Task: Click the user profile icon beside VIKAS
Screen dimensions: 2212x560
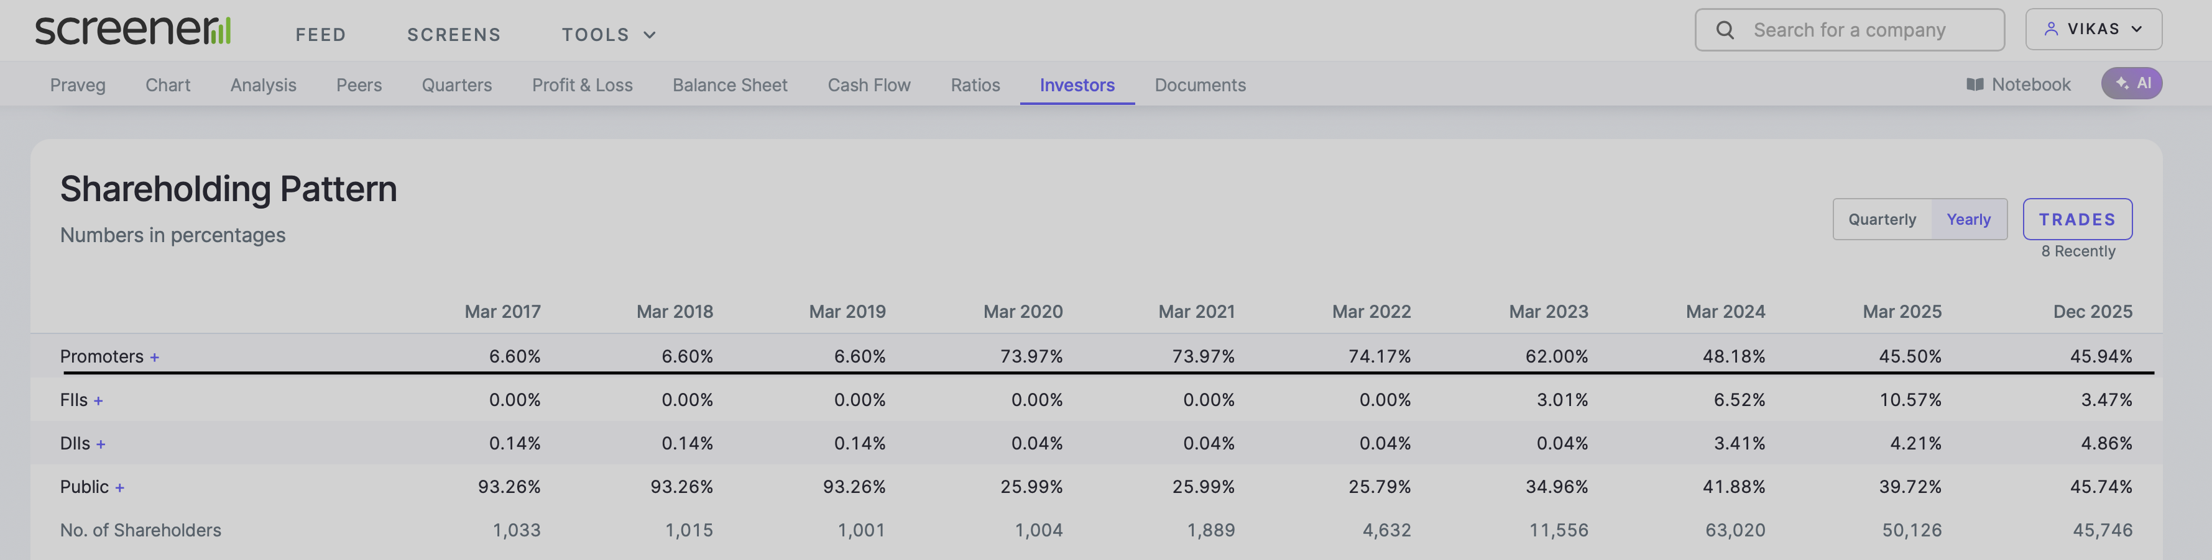Action: pyautogui.click(x=2050, y=29)
